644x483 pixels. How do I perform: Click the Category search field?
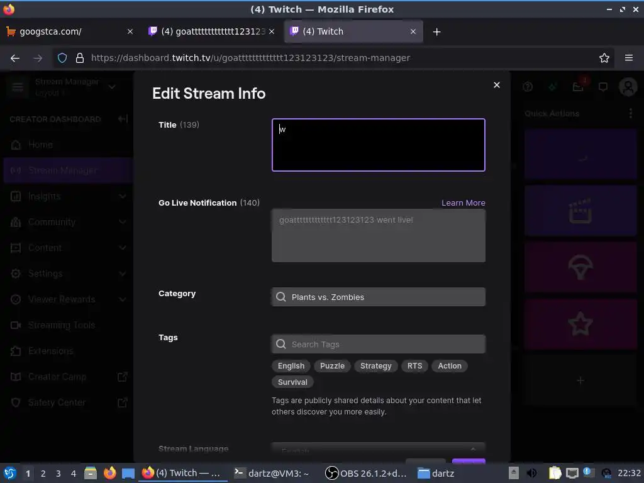378,297
